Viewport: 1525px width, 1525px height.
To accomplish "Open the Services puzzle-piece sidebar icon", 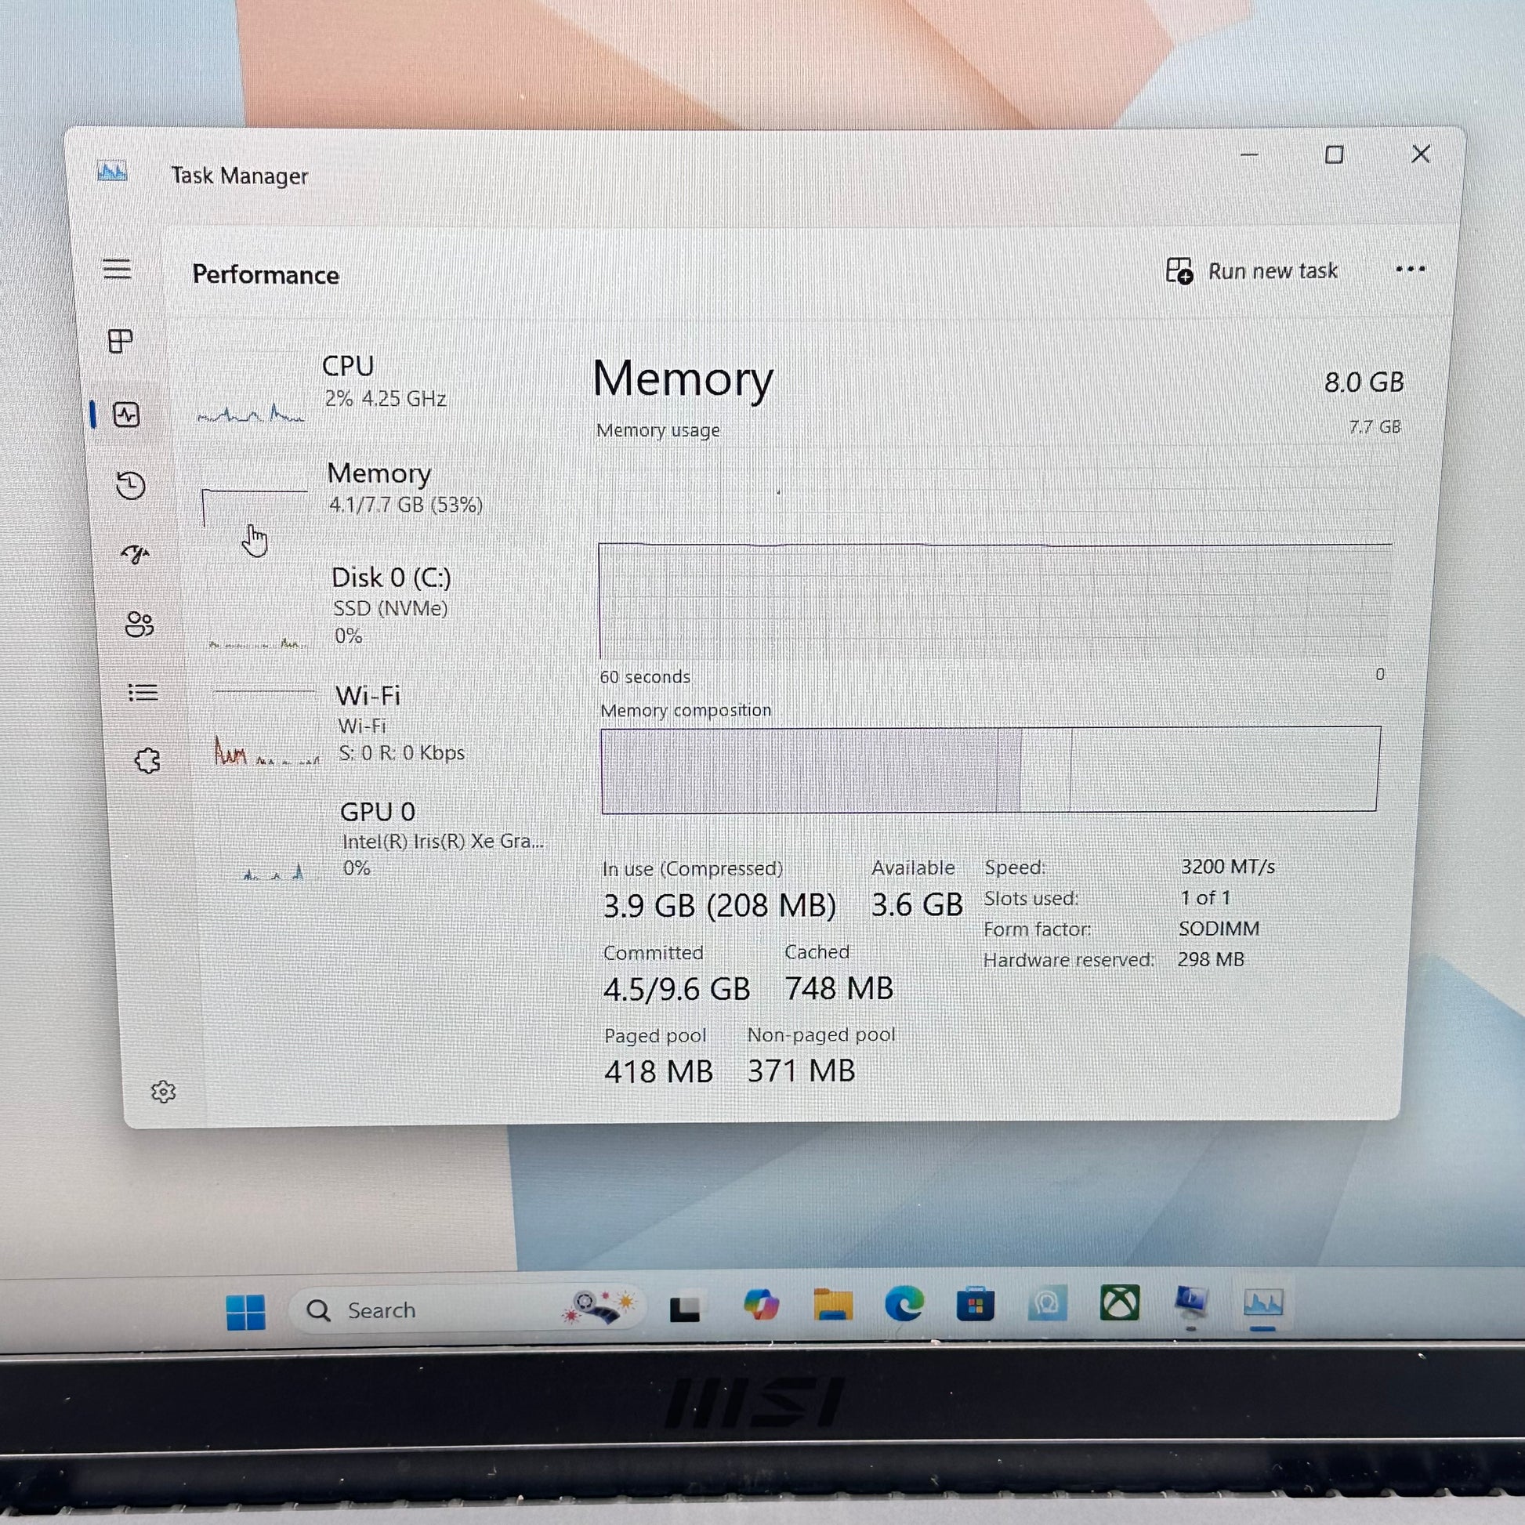I will (147, 761).
